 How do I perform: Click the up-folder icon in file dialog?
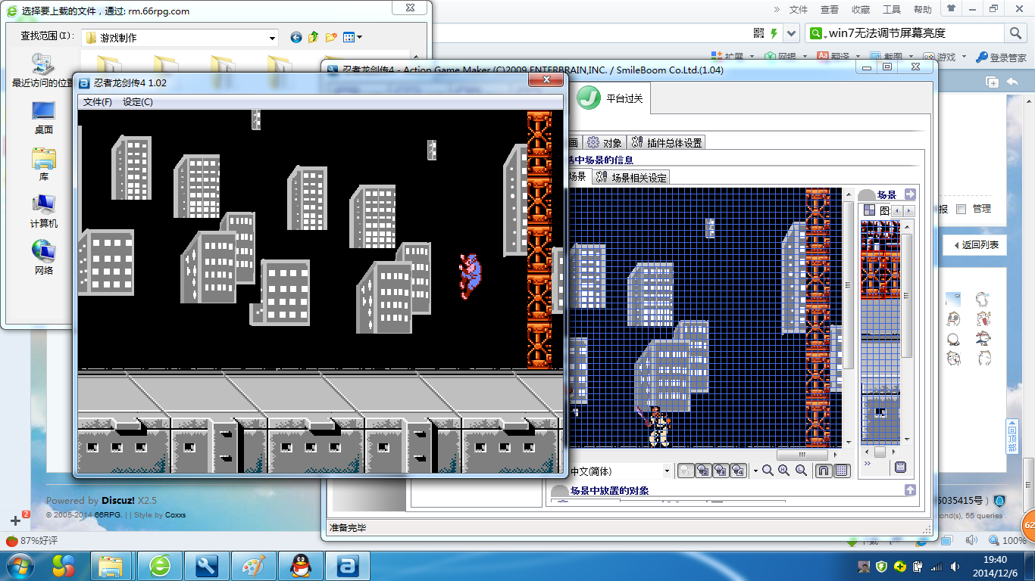314,37
